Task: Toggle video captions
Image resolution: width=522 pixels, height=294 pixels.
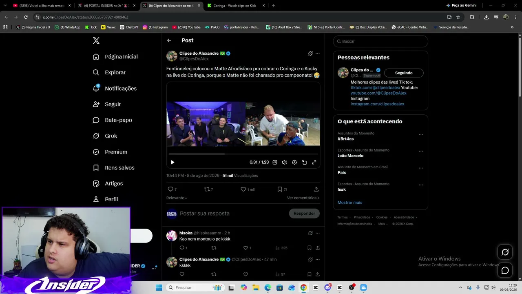Action: (x=275, y=162)
